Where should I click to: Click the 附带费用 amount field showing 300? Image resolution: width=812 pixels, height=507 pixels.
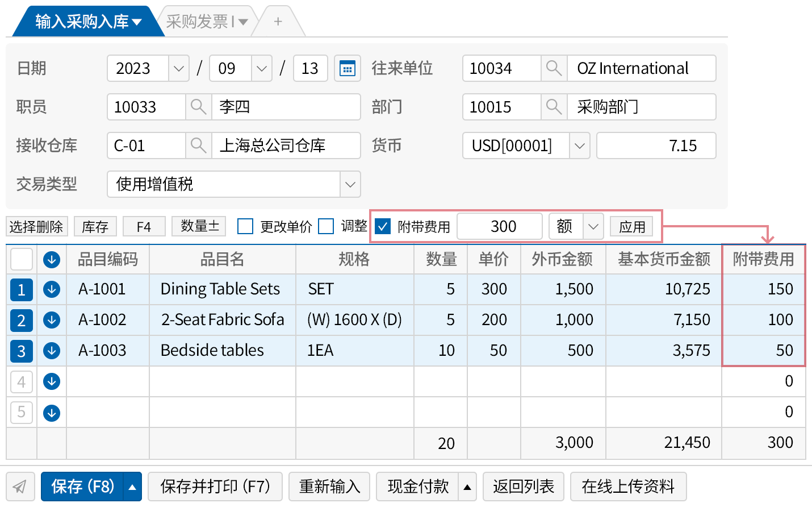(500, 227)
